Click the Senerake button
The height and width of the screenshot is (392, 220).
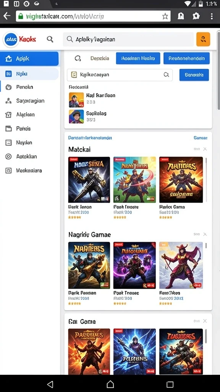pos(194,75)
